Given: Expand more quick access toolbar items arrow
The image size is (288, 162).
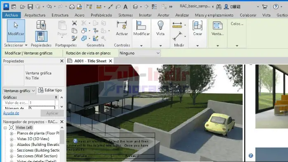Looking at the screenshot, I should point(171,7).
